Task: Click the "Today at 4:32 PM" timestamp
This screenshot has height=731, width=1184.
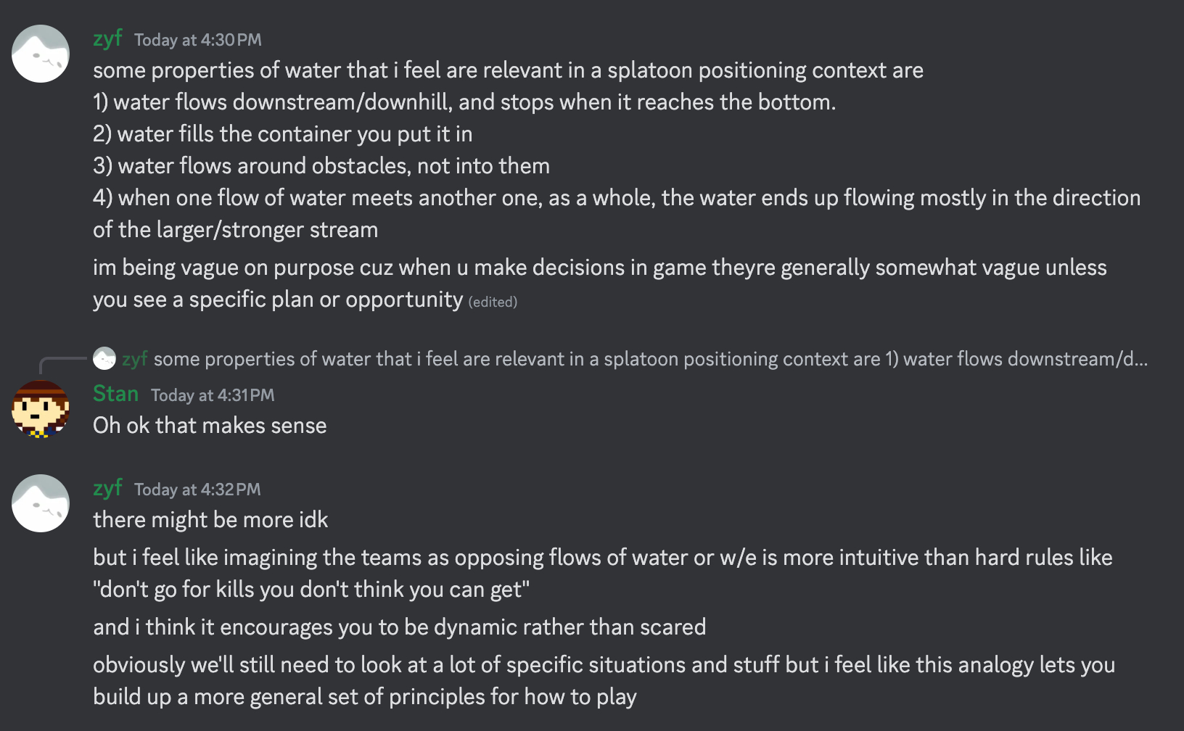Action: coord(197,490)
